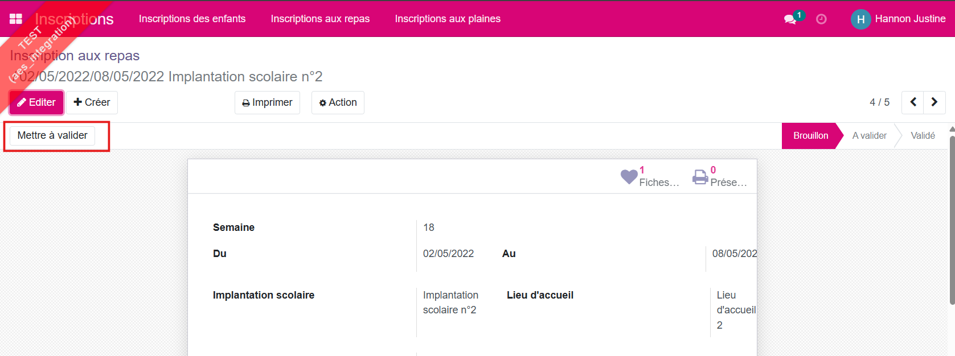Click the Inscription aux repas breadcrumb link
This screenshot has height=356, width=955.
click(x=75, y=56)
